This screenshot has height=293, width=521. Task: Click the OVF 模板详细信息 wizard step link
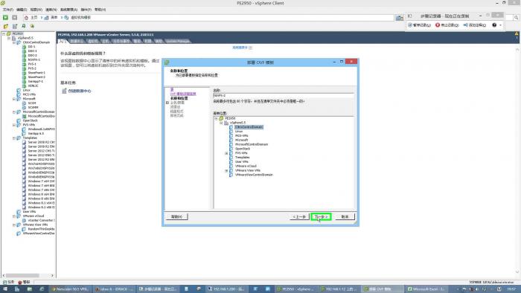[x=183, y=94]
